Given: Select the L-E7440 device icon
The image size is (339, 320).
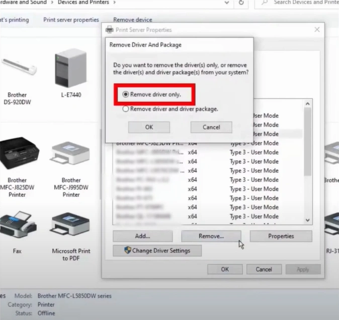Looking at the screenshot, I should tap(70, 68).
